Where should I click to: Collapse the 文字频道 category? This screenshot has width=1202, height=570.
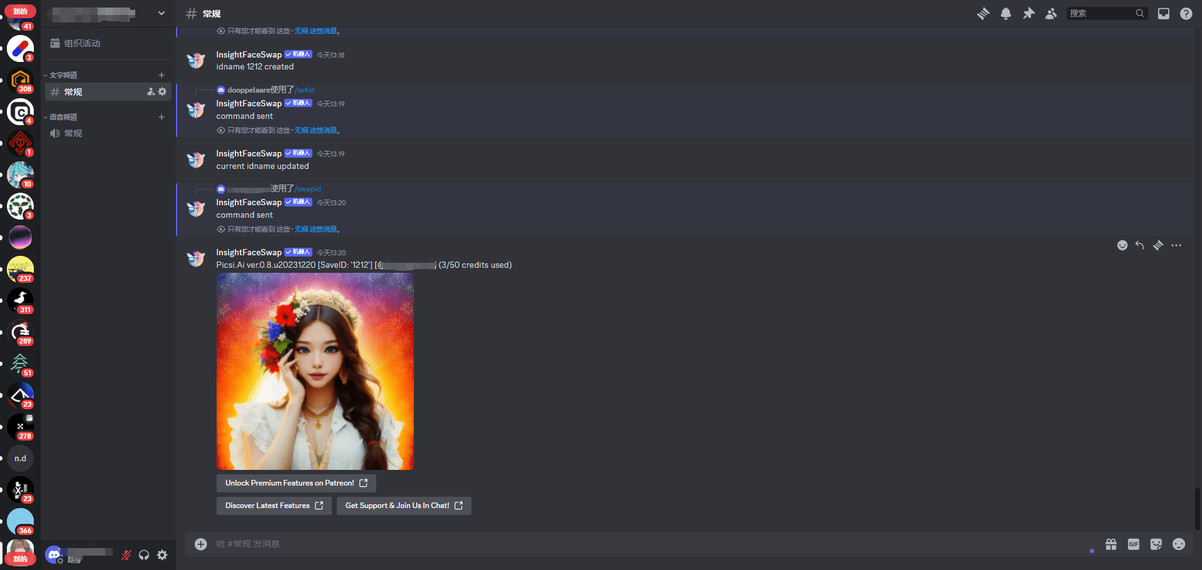(x=63, y=75)
